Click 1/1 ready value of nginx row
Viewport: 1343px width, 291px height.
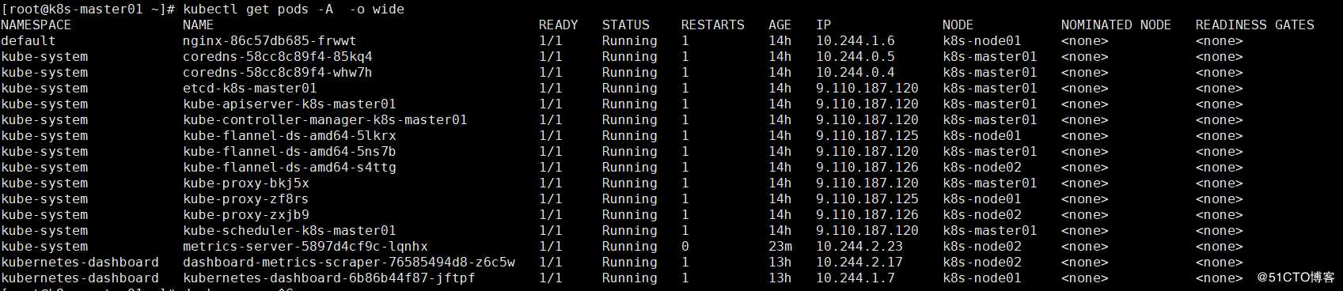[551, 41]
